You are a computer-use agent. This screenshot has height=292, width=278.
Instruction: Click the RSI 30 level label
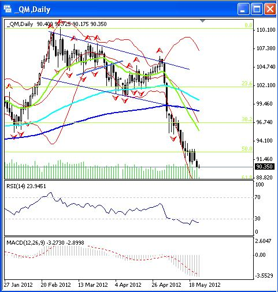click(x=258, y=219)
